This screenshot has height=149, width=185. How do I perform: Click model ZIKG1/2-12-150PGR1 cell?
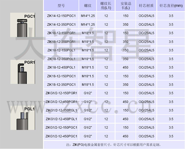61,93
